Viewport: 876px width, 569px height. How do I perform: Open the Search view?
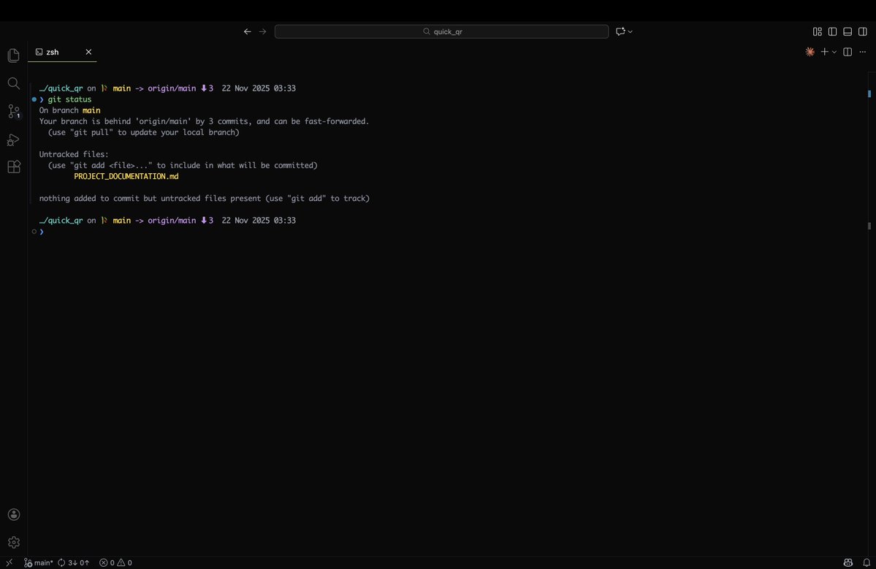tap(13, 83)
